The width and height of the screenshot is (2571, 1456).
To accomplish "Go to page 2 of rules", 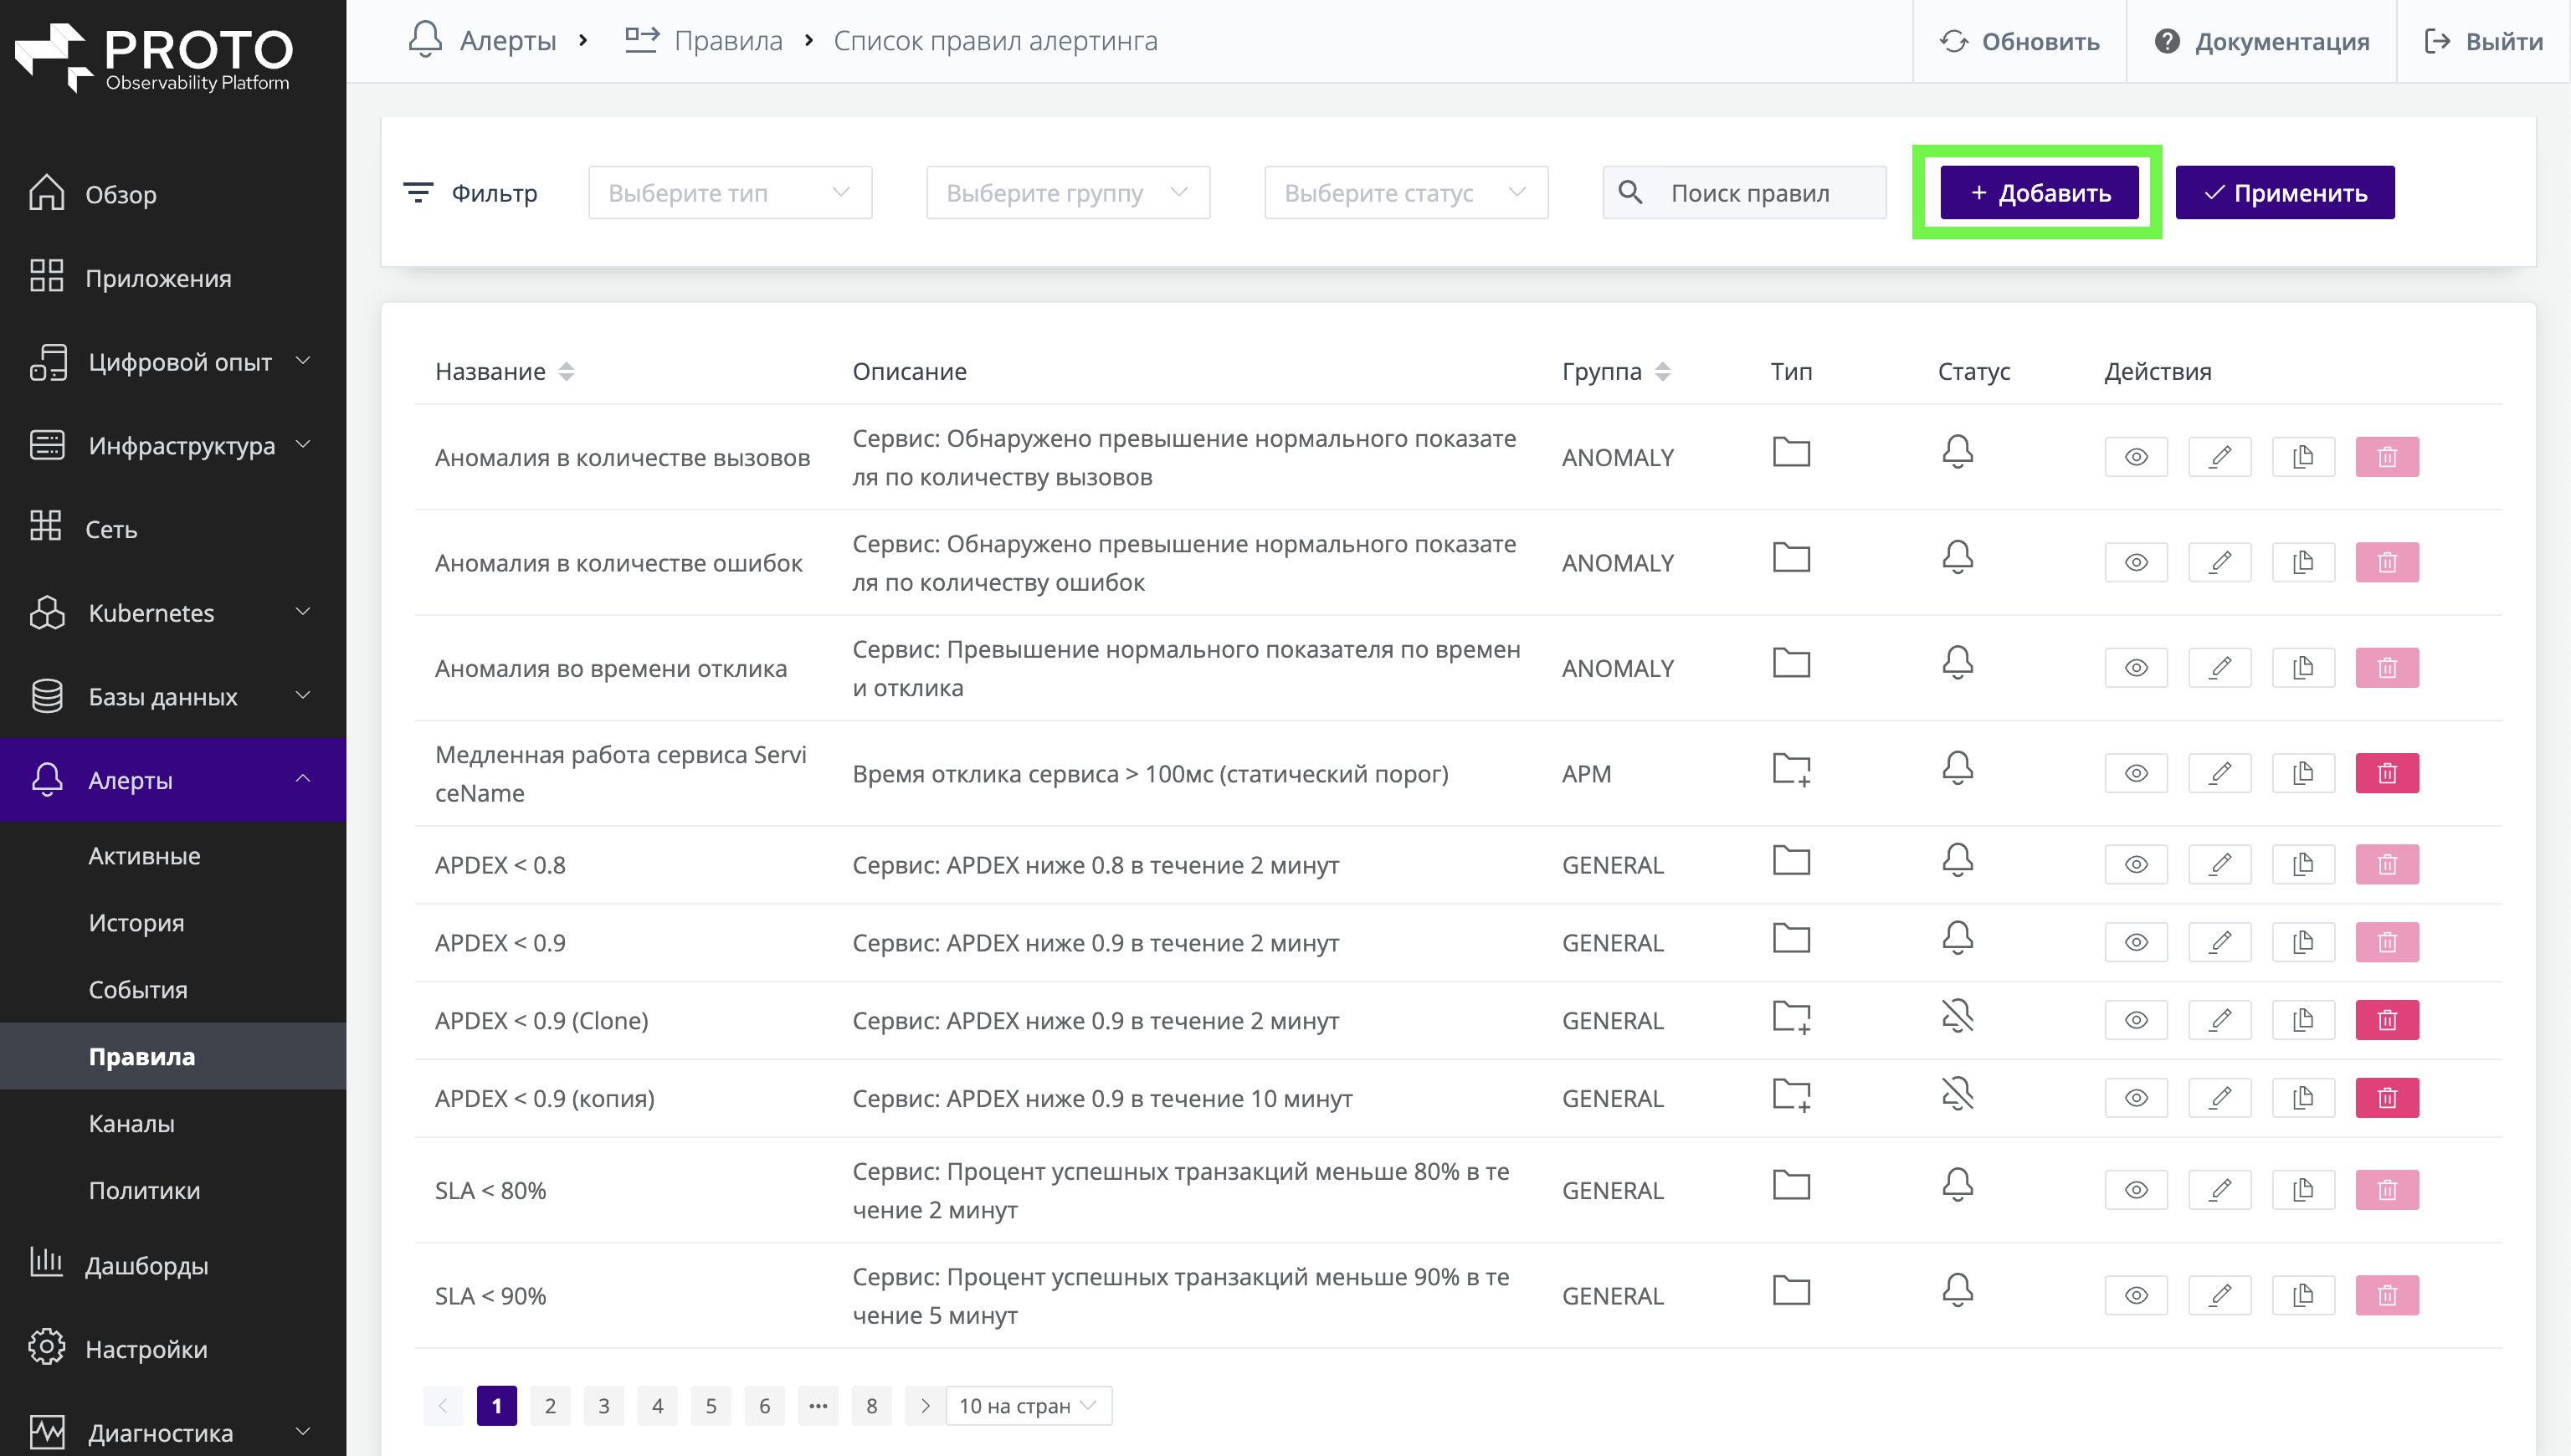I will click(550, 1405).
